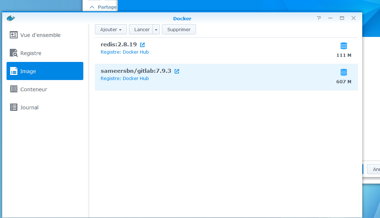This screenshot has width=380, height=218.
Task: Open the Docker help question mark
Action: pyautogui.click(x=319, y=18)
